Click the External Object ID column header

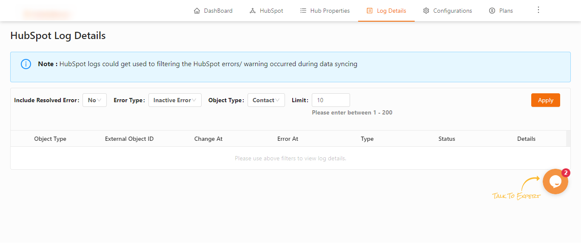pos(129,139)
